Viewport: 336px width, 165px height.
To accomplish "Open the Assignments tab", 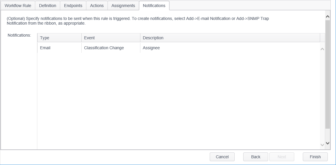I will coord(123,6).
